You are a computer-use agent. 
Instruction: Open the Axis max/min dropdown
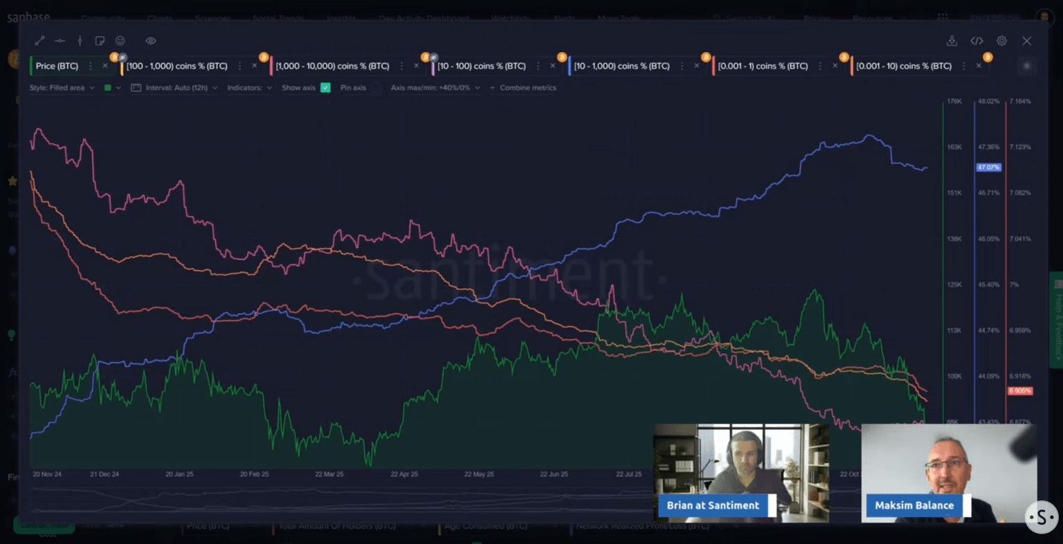[435, 88]
